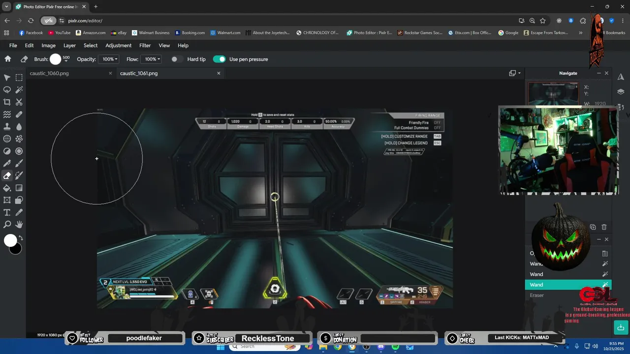This screenshot has width=630, height=354.
Task: Open the Filter menu
Action: tap(145, 45)
